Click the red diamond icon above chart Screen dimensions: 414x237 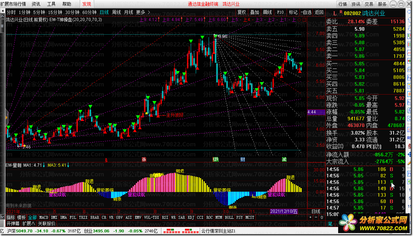pyautogui.click(x=299, y=20)
